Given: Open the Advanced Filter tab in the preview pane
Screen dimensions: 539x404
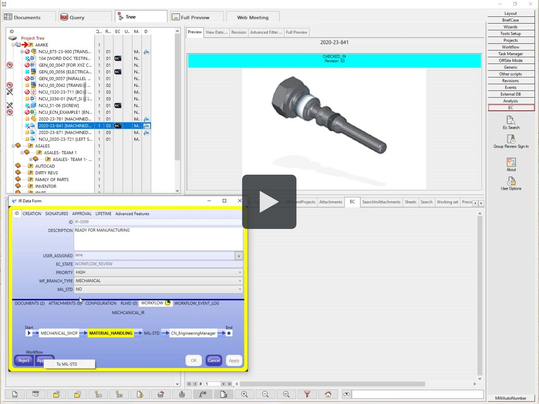Looking at the screenshot, I should coord(266,32).
